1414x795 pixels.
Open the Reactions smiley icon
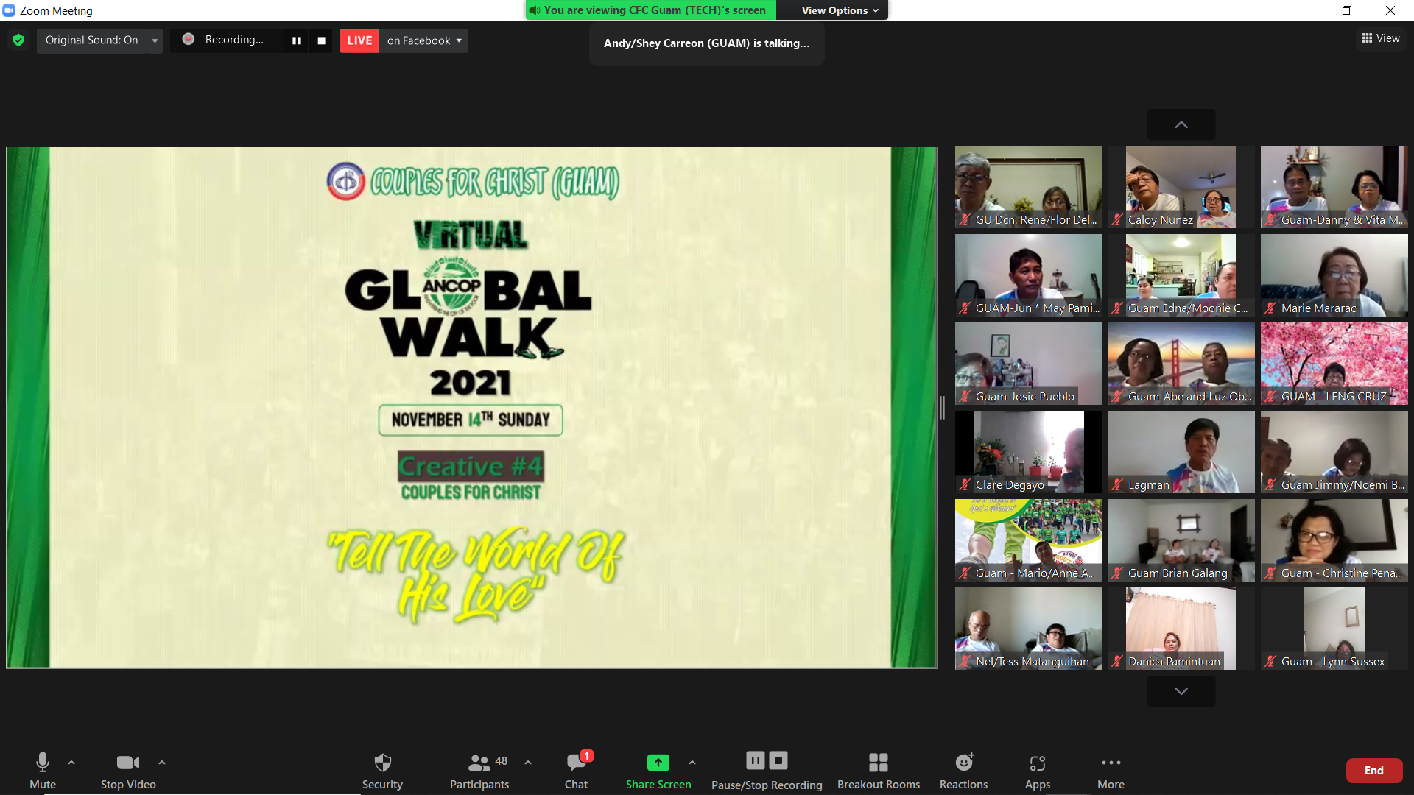[x=963, y=763]
